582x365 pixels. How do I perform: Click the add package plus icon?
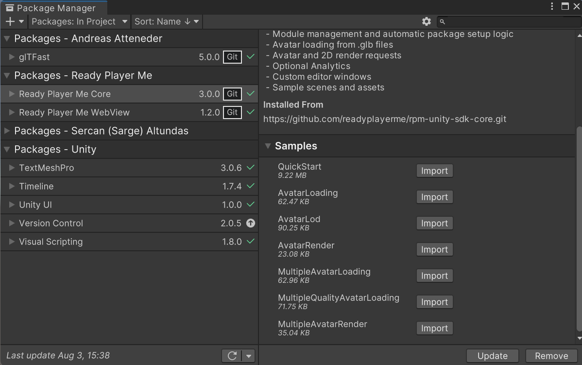coord(10,21)
